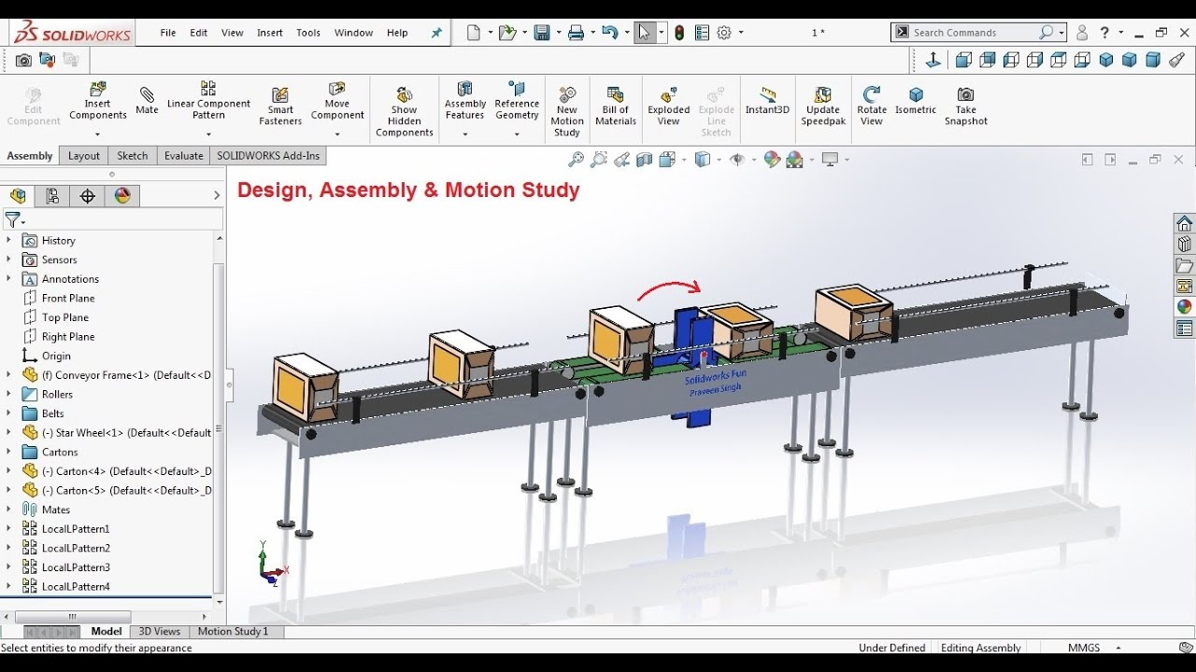Switch to the Evaluate tab
This screenshot has width=1196, height=672.
click(184, 156)
